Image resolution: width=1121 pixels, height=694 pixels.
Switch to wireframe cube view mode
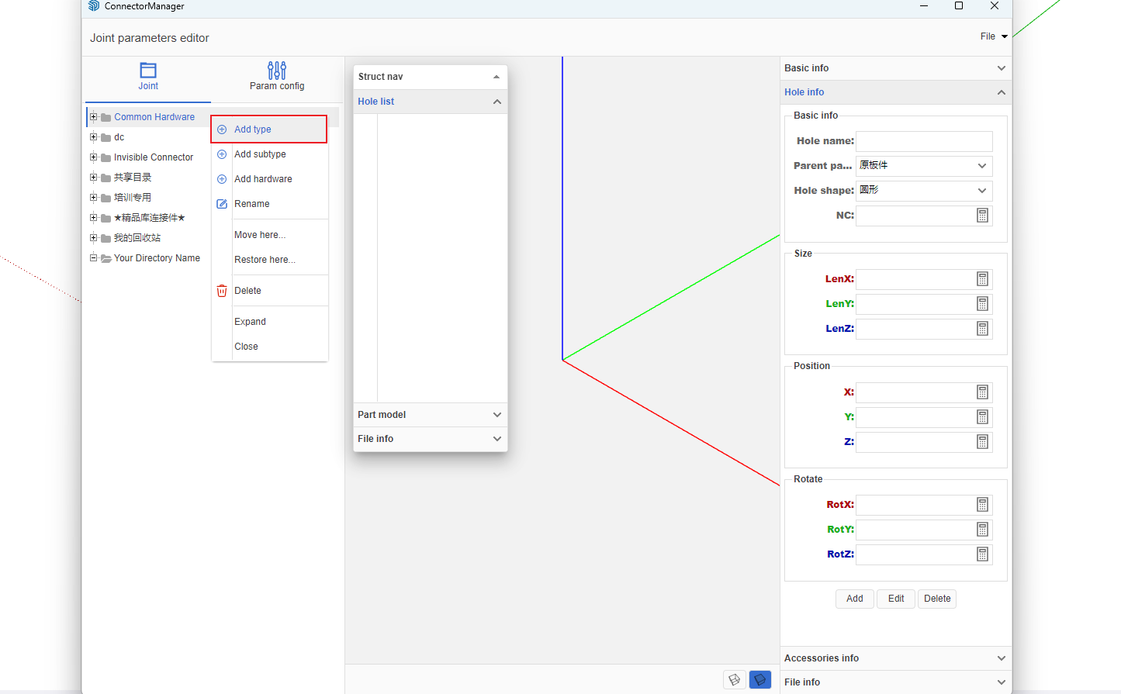(x=734, y=680)
